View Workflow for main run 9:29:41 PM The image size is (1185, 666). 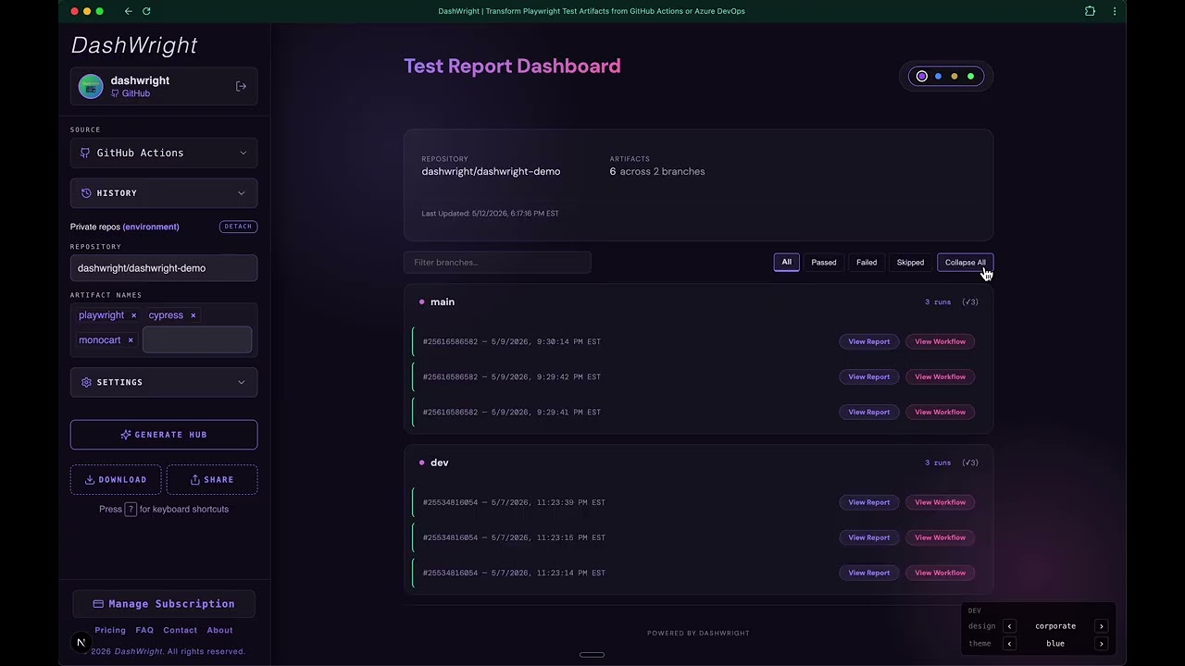(x=941, y=412)
